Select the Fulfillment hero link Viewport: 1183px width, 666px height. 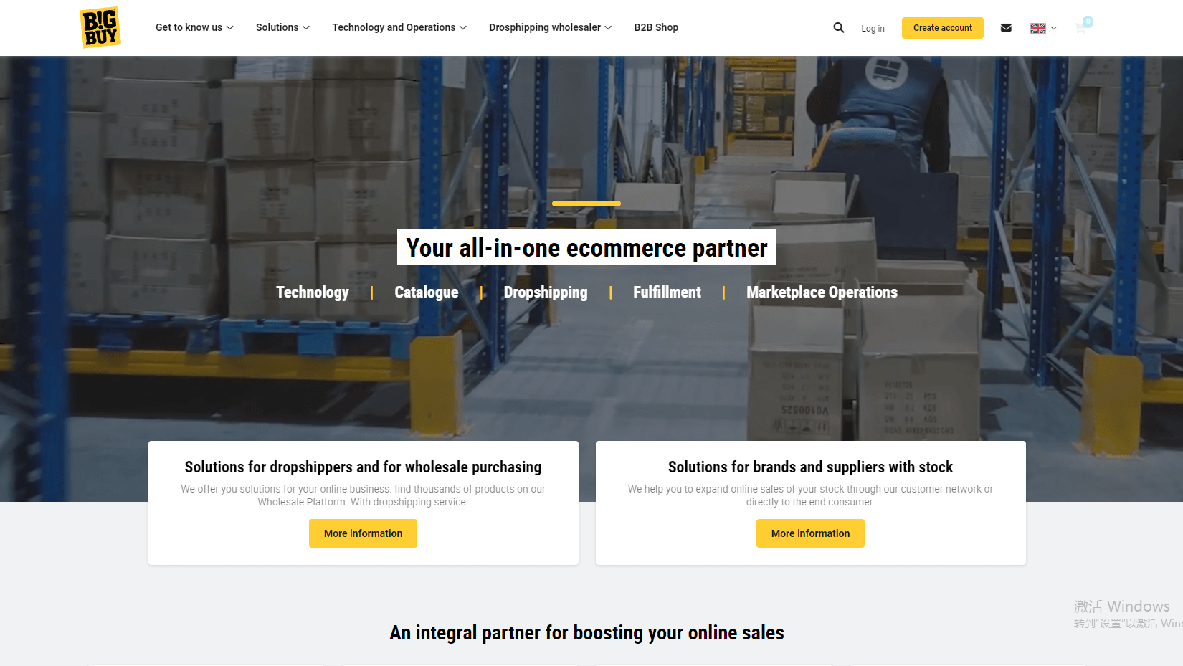[667, 292]
